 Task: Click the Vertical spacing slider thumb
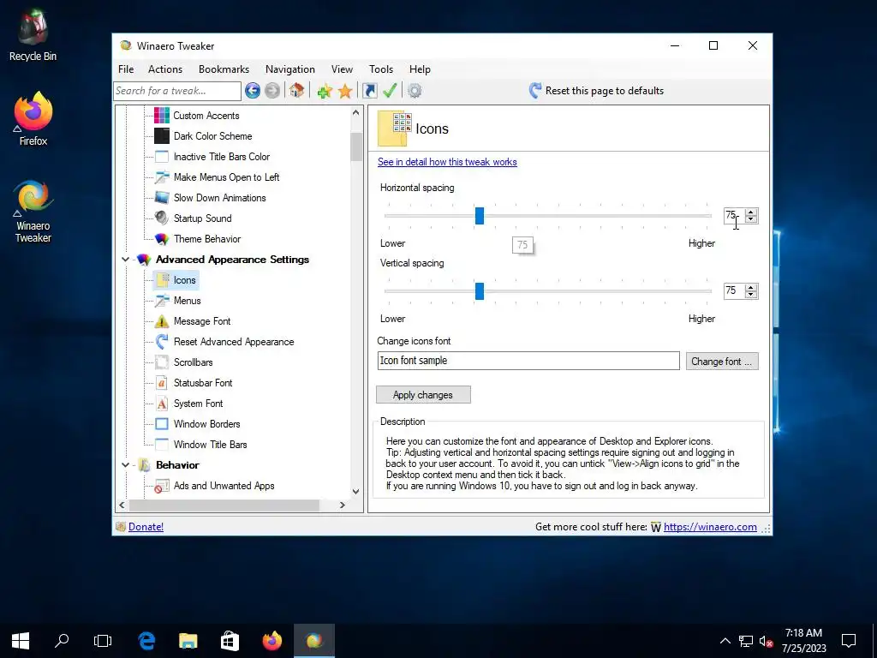coord(480,291)
